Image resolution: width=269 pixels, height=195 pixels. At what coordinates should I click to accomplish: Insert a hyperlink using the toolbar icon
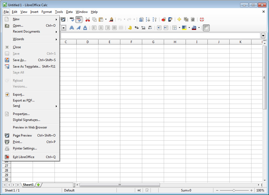click(x=141, y=19)
